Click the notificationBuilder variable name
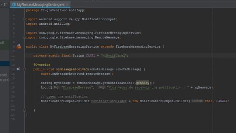 pos(109,101)
